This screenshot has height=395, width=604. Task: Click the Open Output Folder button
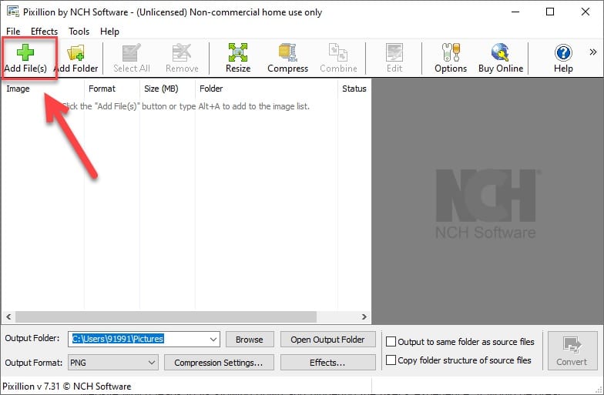[x=328, y=340]
